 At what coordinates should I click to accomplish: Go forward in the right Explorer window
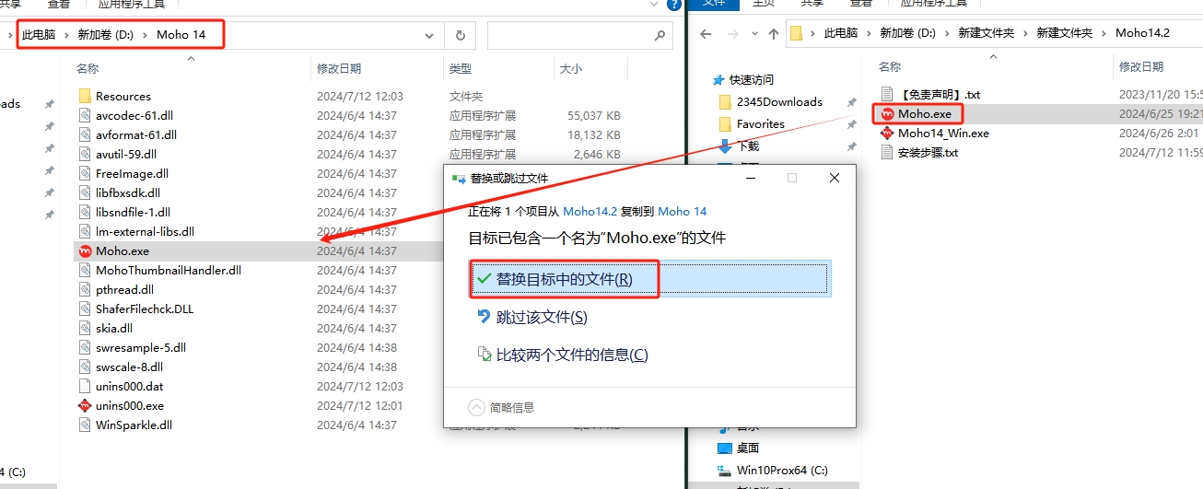pyautogui.click(x=732, y=33)
